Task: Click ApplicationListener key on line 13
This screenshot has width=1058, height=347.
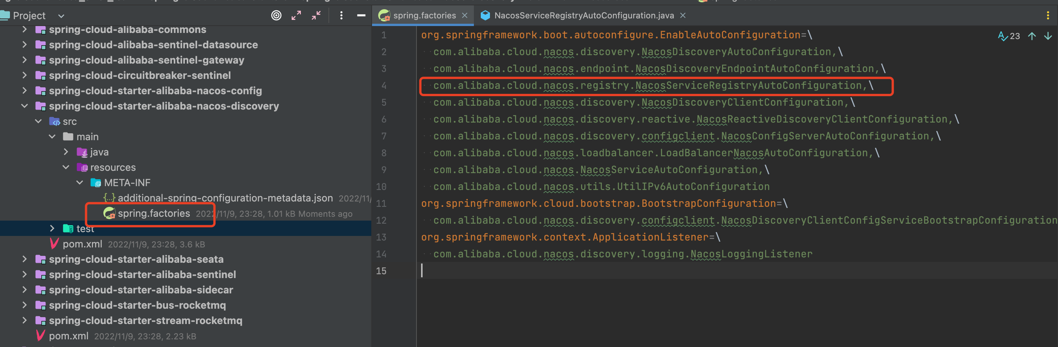Action: (x=651, y=237)
